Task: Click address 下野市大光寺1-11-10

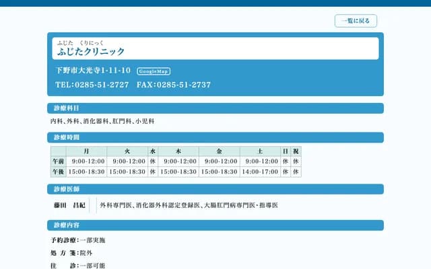Action: click(x=93, y=71)
